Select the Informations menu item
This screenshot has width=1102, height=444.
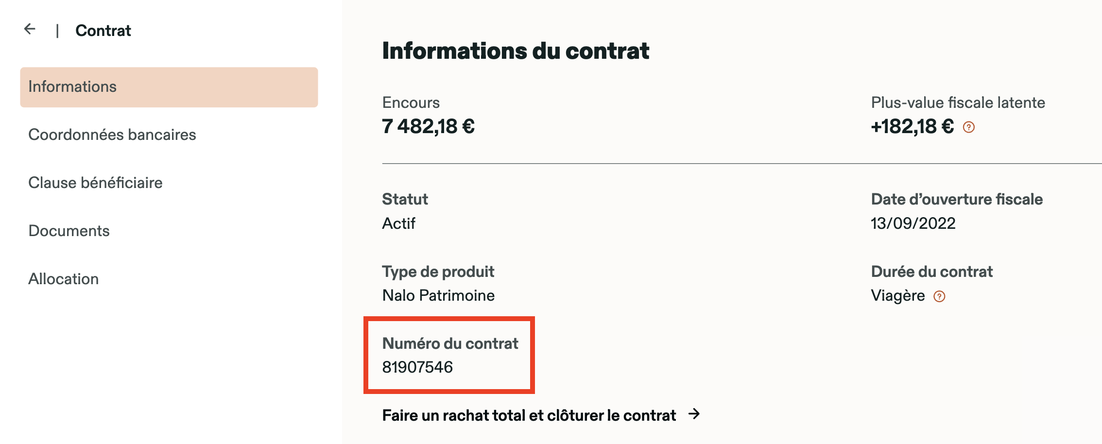tap(169, 87)
